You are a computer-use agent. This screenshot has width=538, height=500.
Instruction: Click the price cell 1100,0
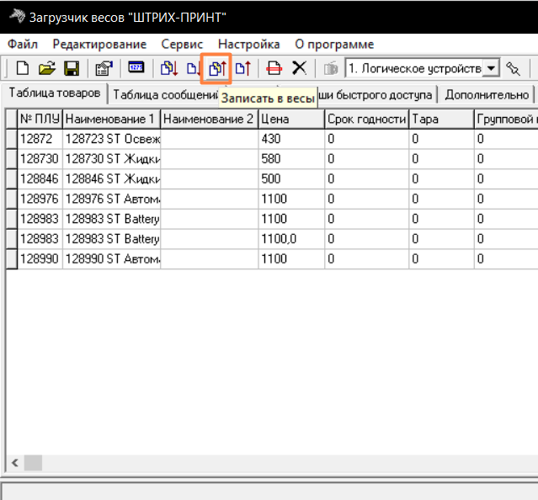point(291,239)
